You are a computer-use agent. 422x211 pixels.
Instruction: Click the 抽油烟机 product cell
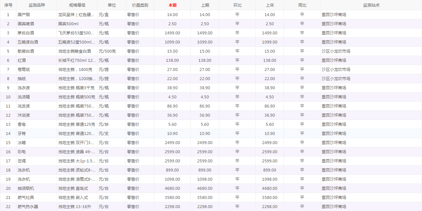[x=26, y=188]
